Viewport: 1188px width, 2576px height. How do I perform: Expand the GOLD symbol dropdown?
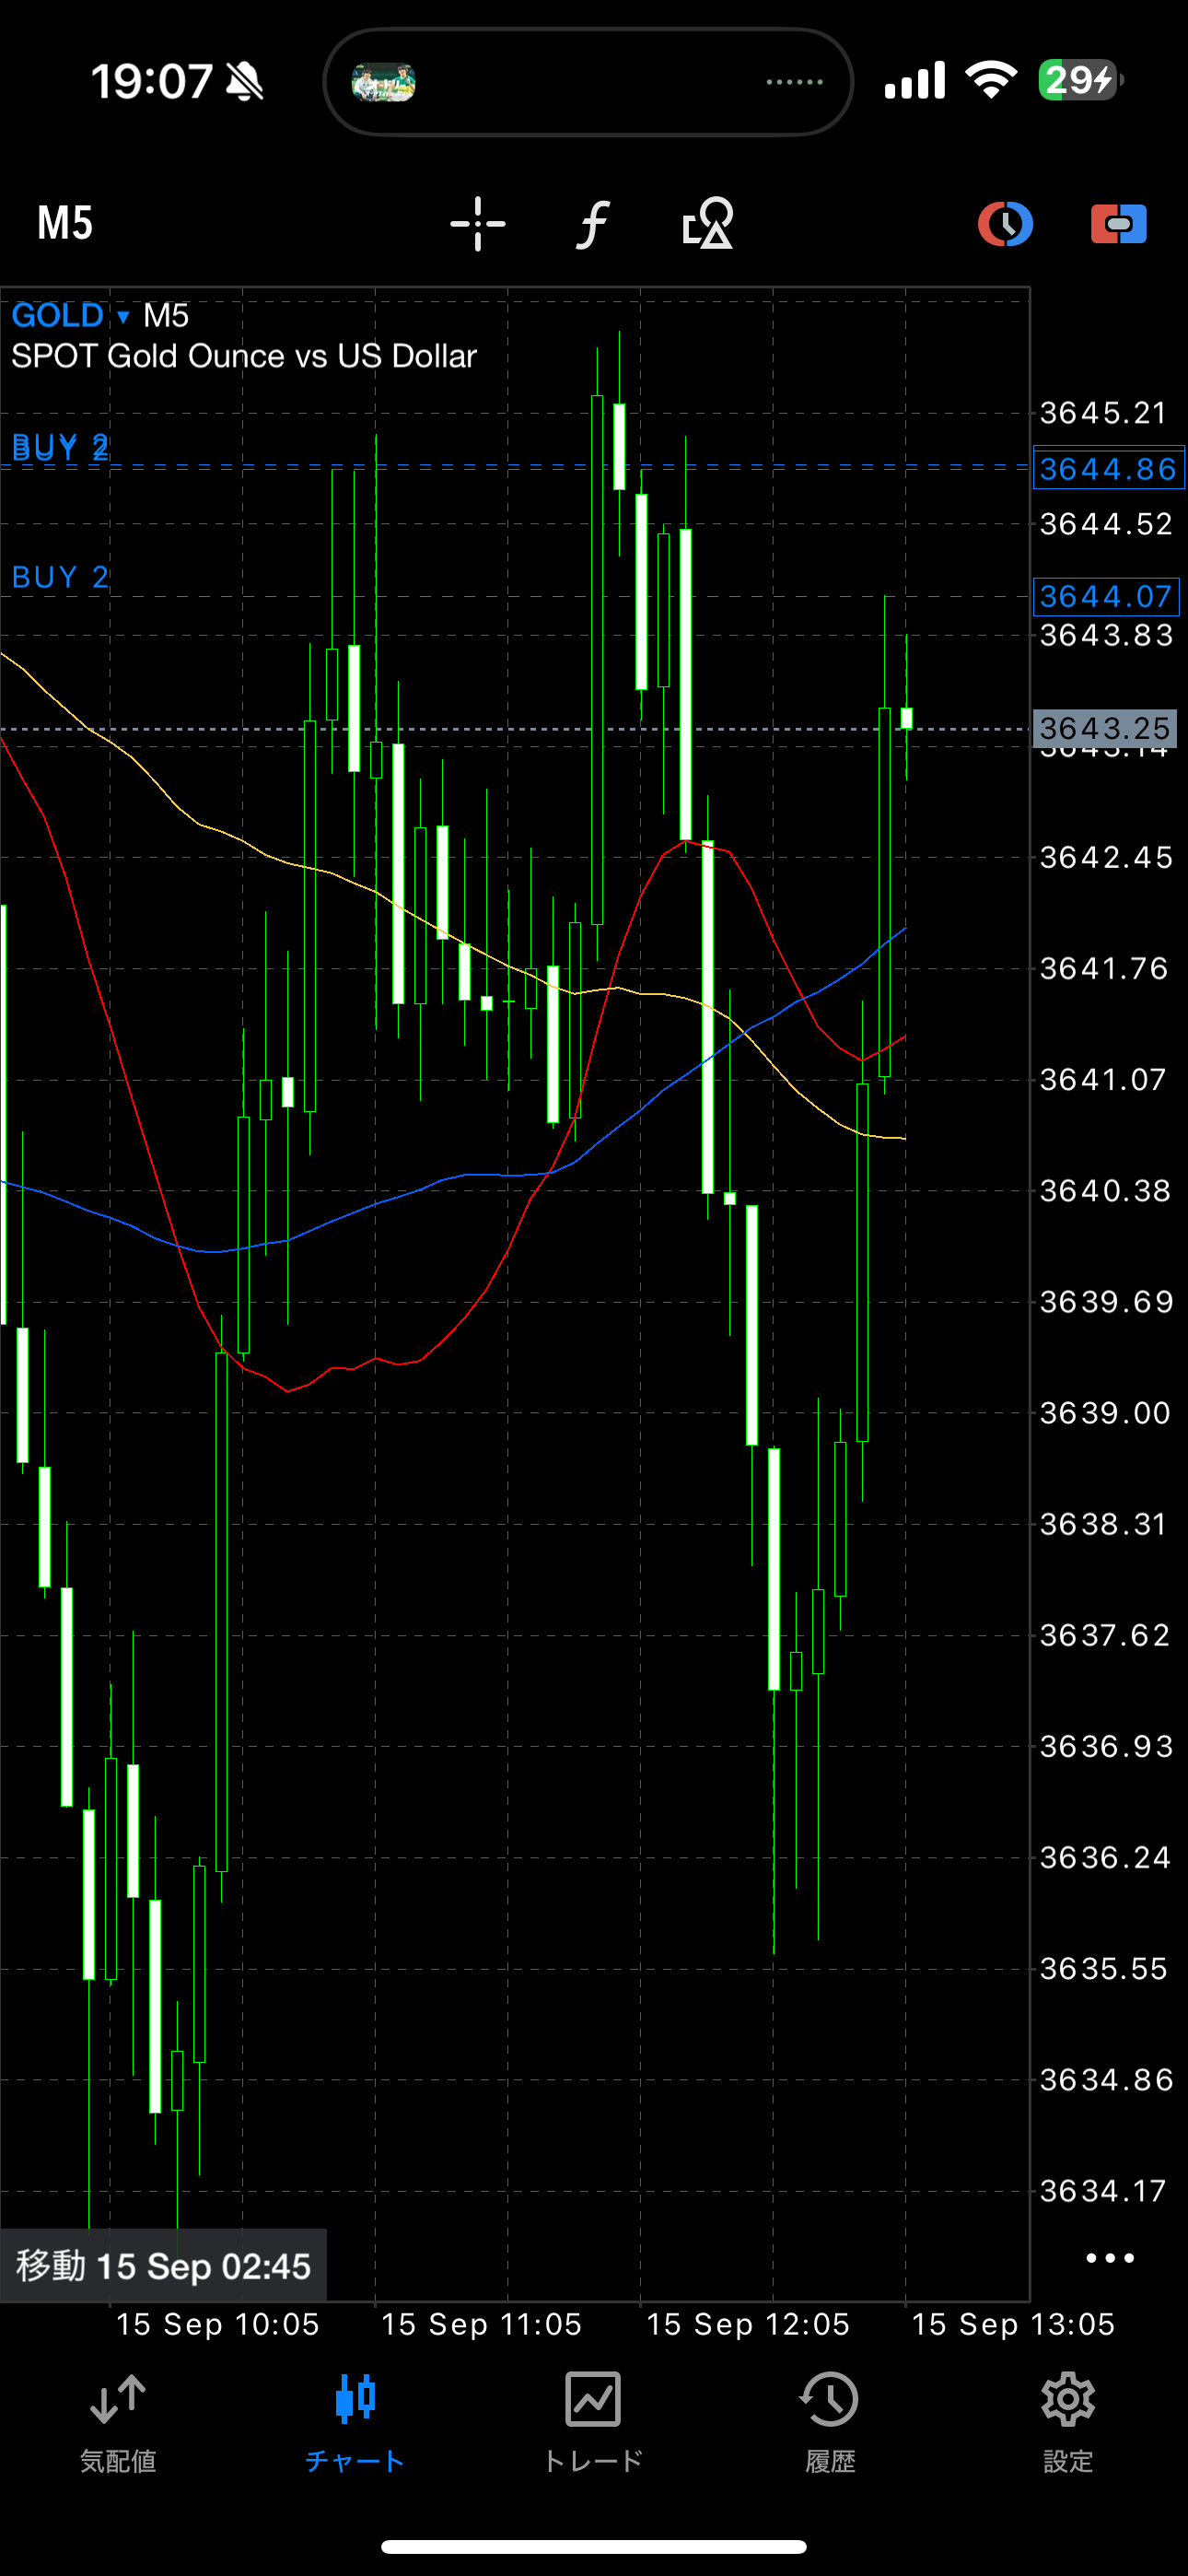point(70,316)
